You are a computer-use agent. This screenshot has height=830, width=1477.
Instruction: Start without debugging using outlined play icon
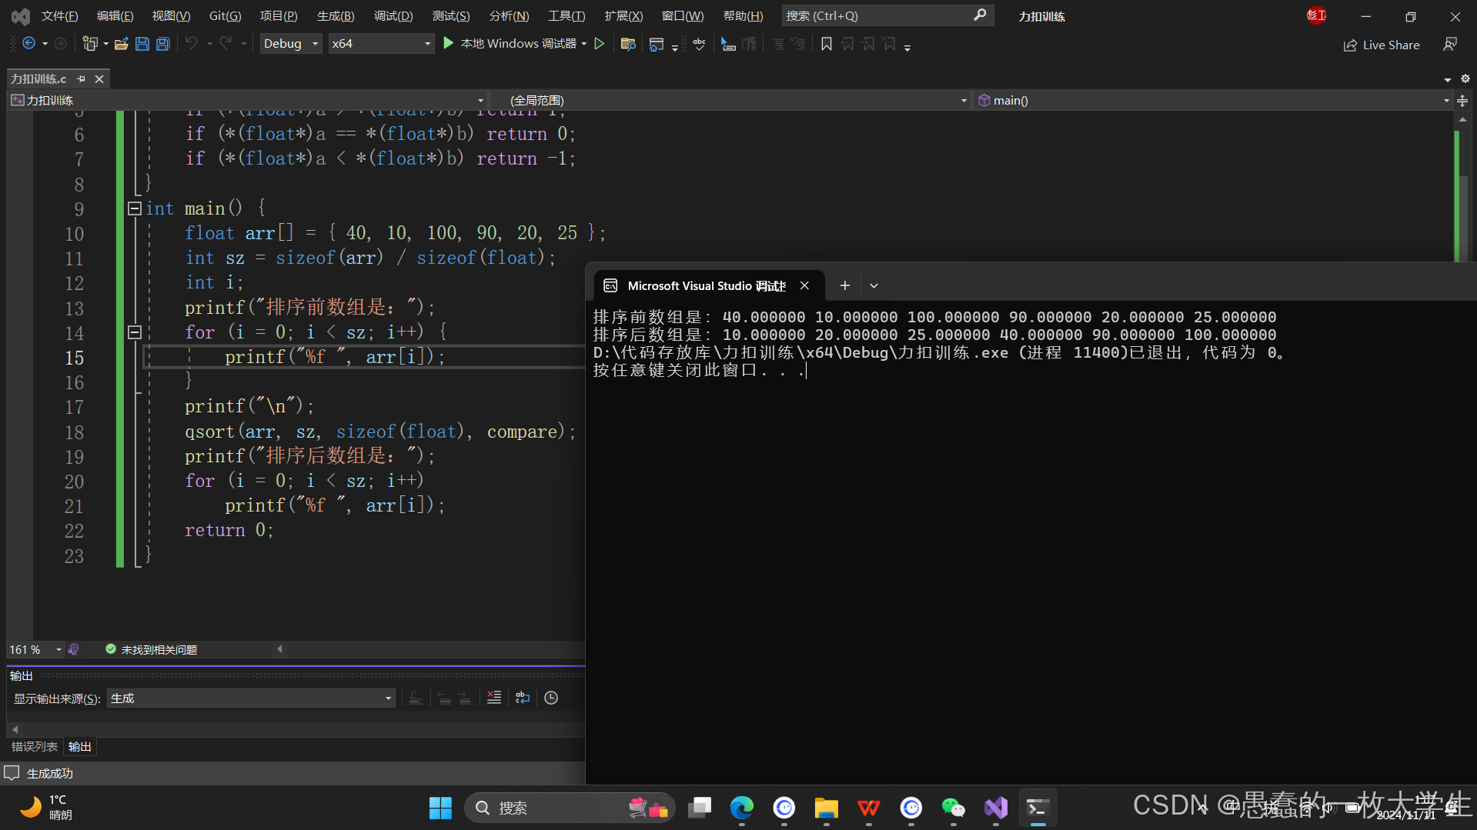(x=600, y=44)
